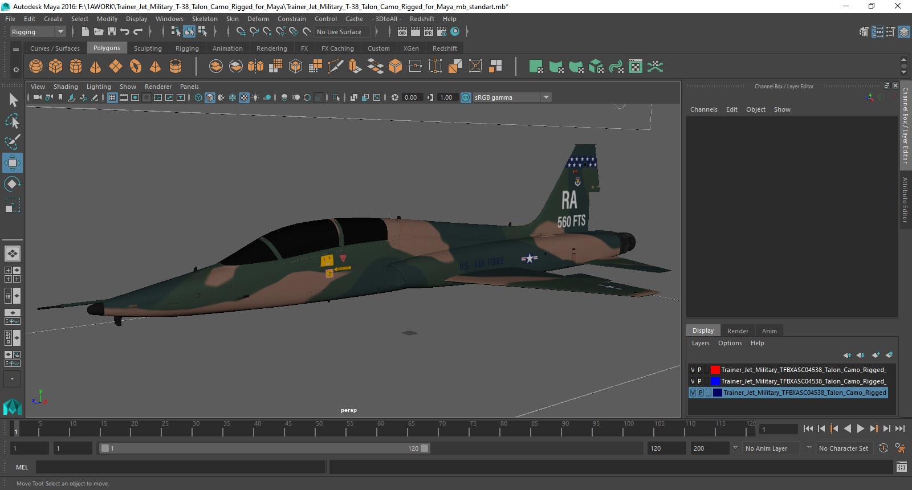Create a polygon pipe from the shelf
Screen dimensions: 912x490
tap(176, 67)
